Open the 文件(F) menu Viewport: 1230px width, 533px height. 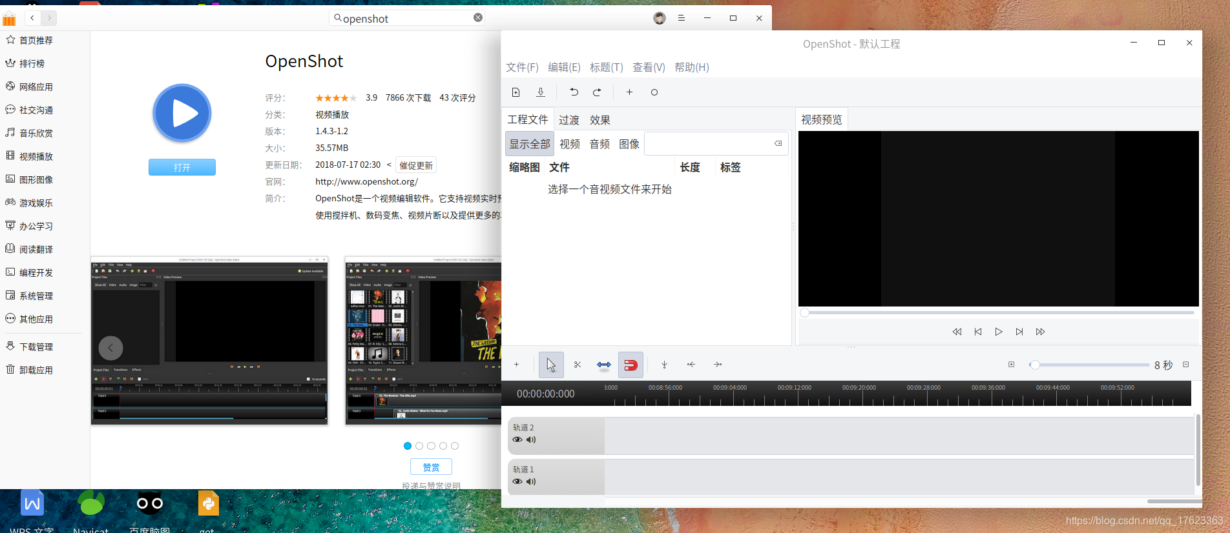[522, 67]
